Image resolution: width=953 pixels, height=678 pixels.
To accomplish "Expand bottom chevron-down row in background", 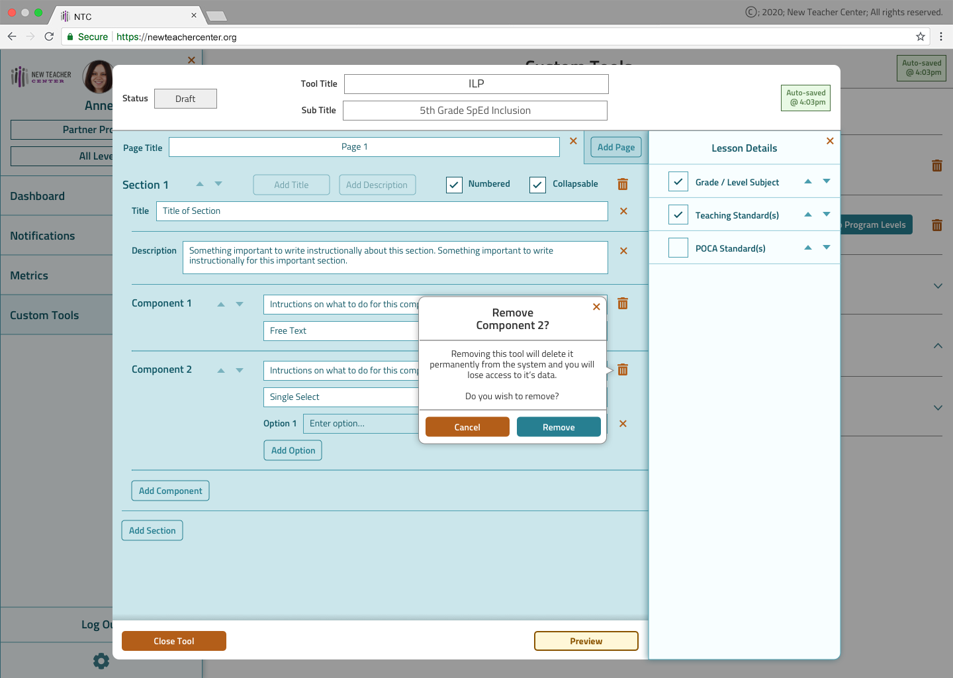I will (938, 408).
